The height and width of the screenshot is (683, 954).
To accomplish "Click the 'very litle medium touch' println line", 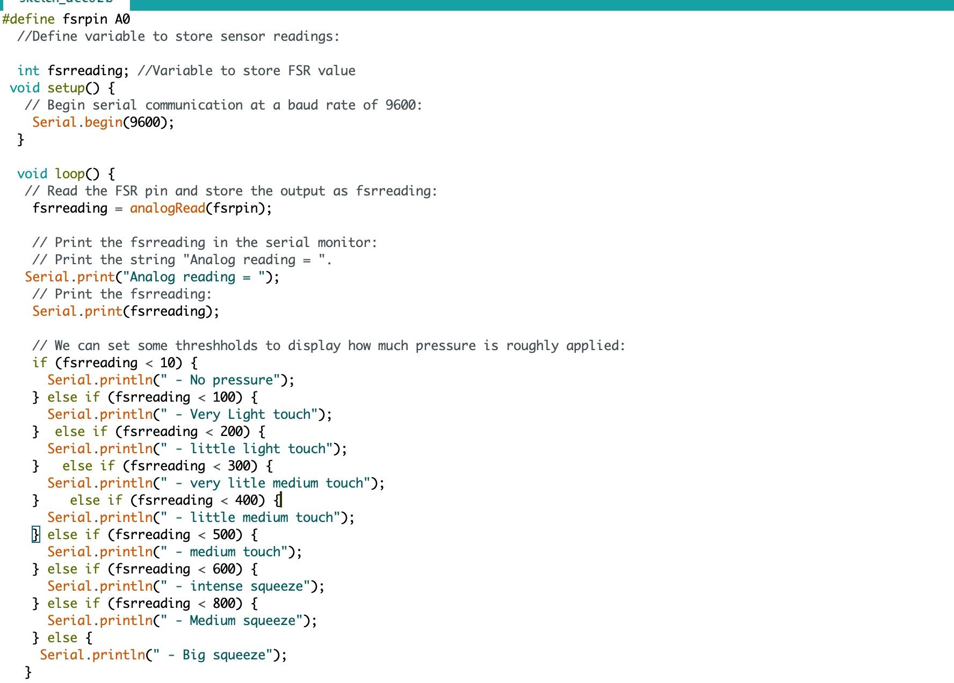I will click(216, 483).
